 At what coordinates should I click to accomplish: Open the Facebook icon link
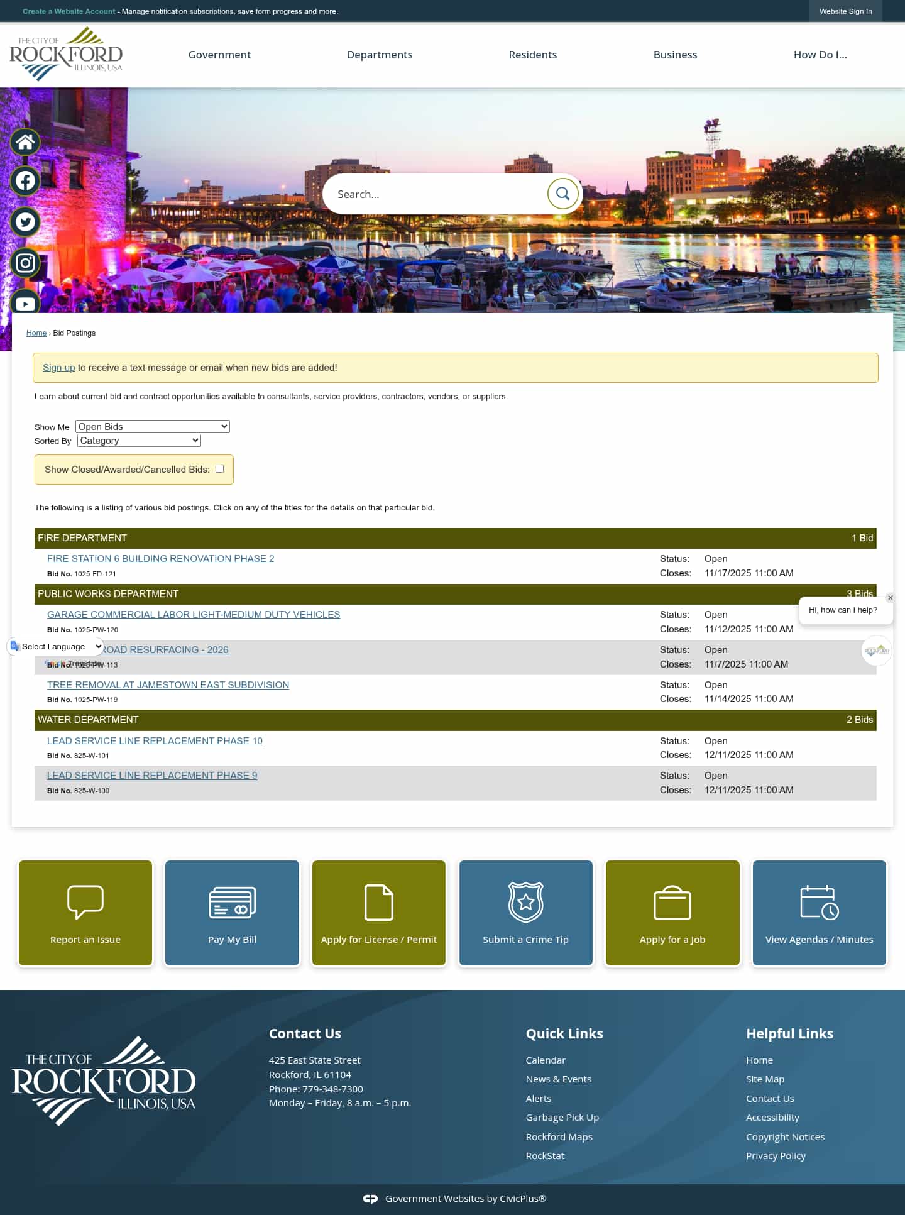25,181
